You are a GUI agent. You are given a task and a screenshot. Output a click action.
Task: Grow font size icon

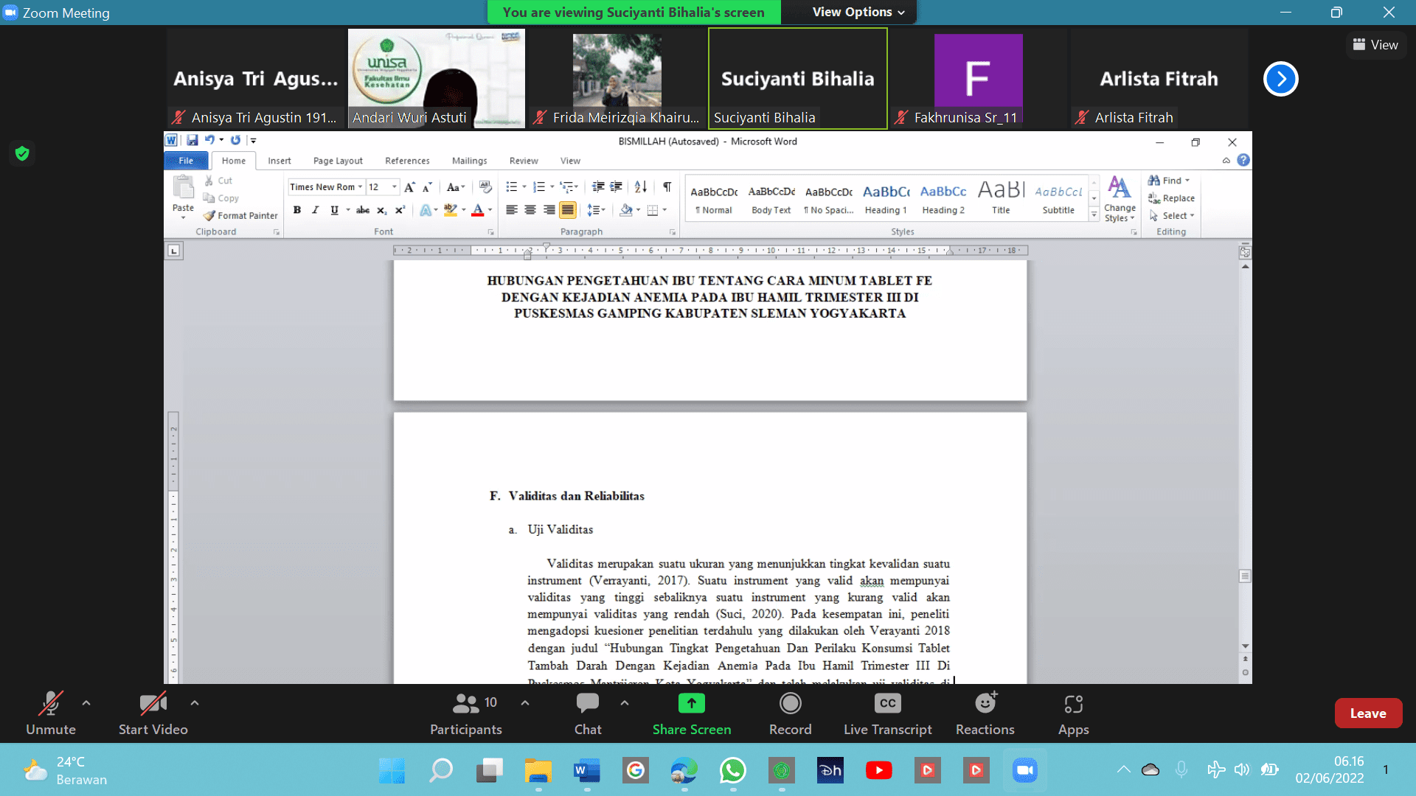click(409, 187)
